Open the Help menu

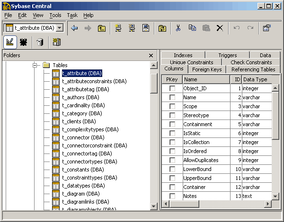pos(89,15)
